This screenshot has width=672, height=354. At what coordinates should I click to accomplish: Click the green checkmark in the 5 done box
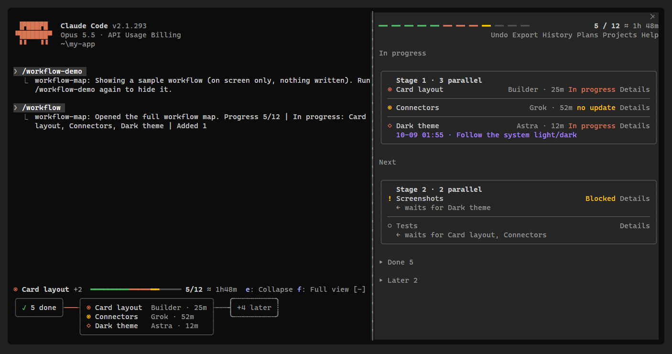point(24,308)
